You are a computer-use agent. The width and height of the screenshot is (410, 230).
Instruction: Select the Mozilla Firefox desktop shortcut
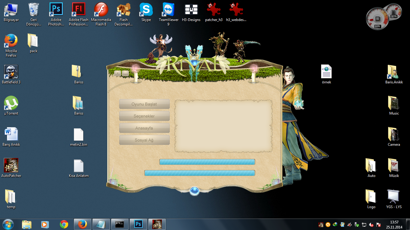point(11,46)
